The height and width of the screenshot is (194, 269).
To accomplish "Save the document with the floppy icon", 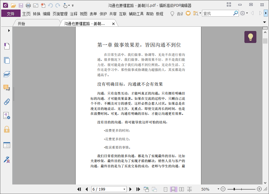I will 21,6.
